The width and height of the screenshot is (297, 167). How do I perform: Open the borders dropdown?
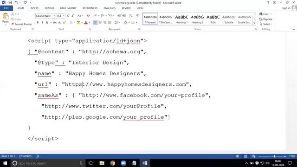coord(136,23)
